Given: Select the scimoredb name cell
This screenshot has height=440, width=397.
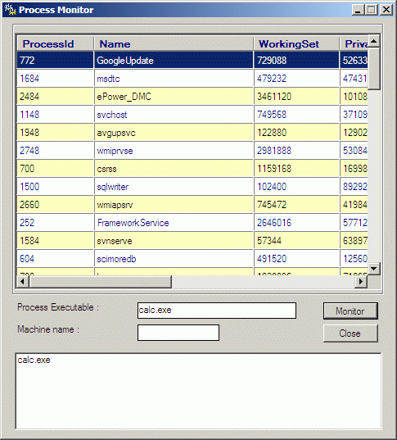Looking at the screenshot, I should pyautogui.click(x=174, y=258).
